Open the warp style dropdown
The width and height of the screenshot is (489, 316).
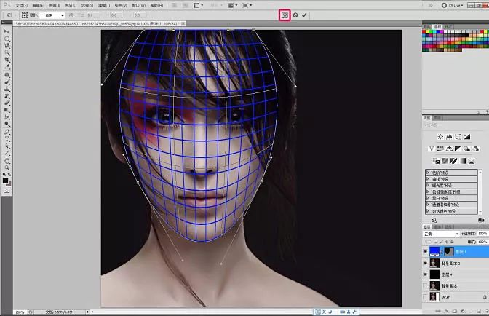[52, 15]
